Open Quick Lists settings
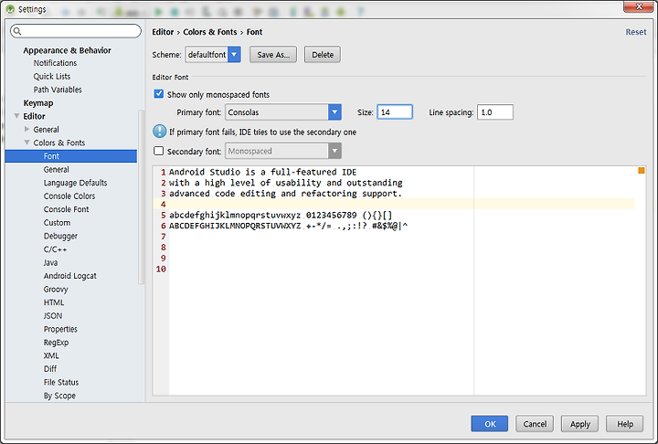658x444 pixels. (52, 77)
